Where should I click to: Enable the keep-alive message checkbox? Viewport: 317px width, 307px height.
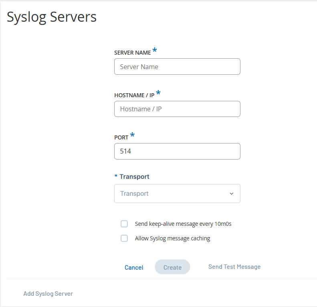point(124,224)
